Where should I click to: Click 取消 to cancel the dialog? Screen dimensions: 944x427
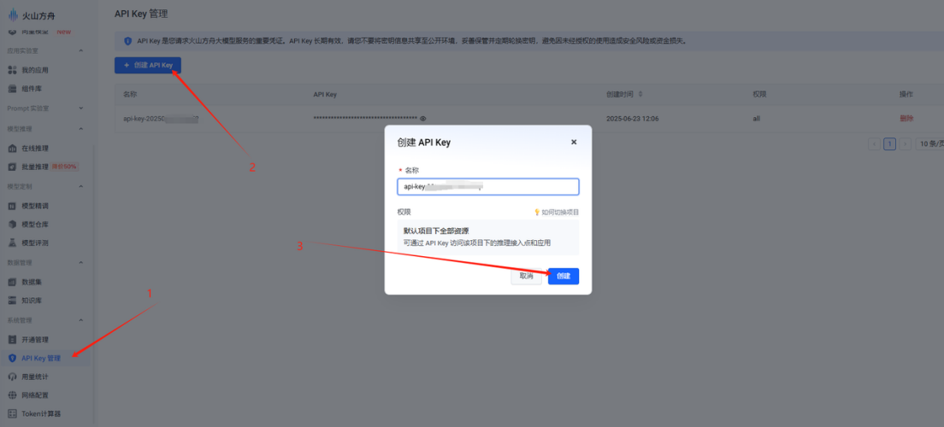pyautogui.click(x=526, y=276)
